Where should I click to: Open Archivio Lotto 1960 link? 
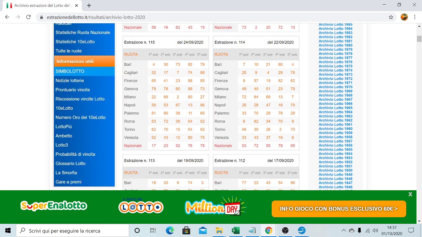(335, 129)
